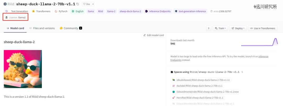The width and height of the screenshot is (283, 106).
Task: Open the sheep and duck model image
Action: pos(23,69)
